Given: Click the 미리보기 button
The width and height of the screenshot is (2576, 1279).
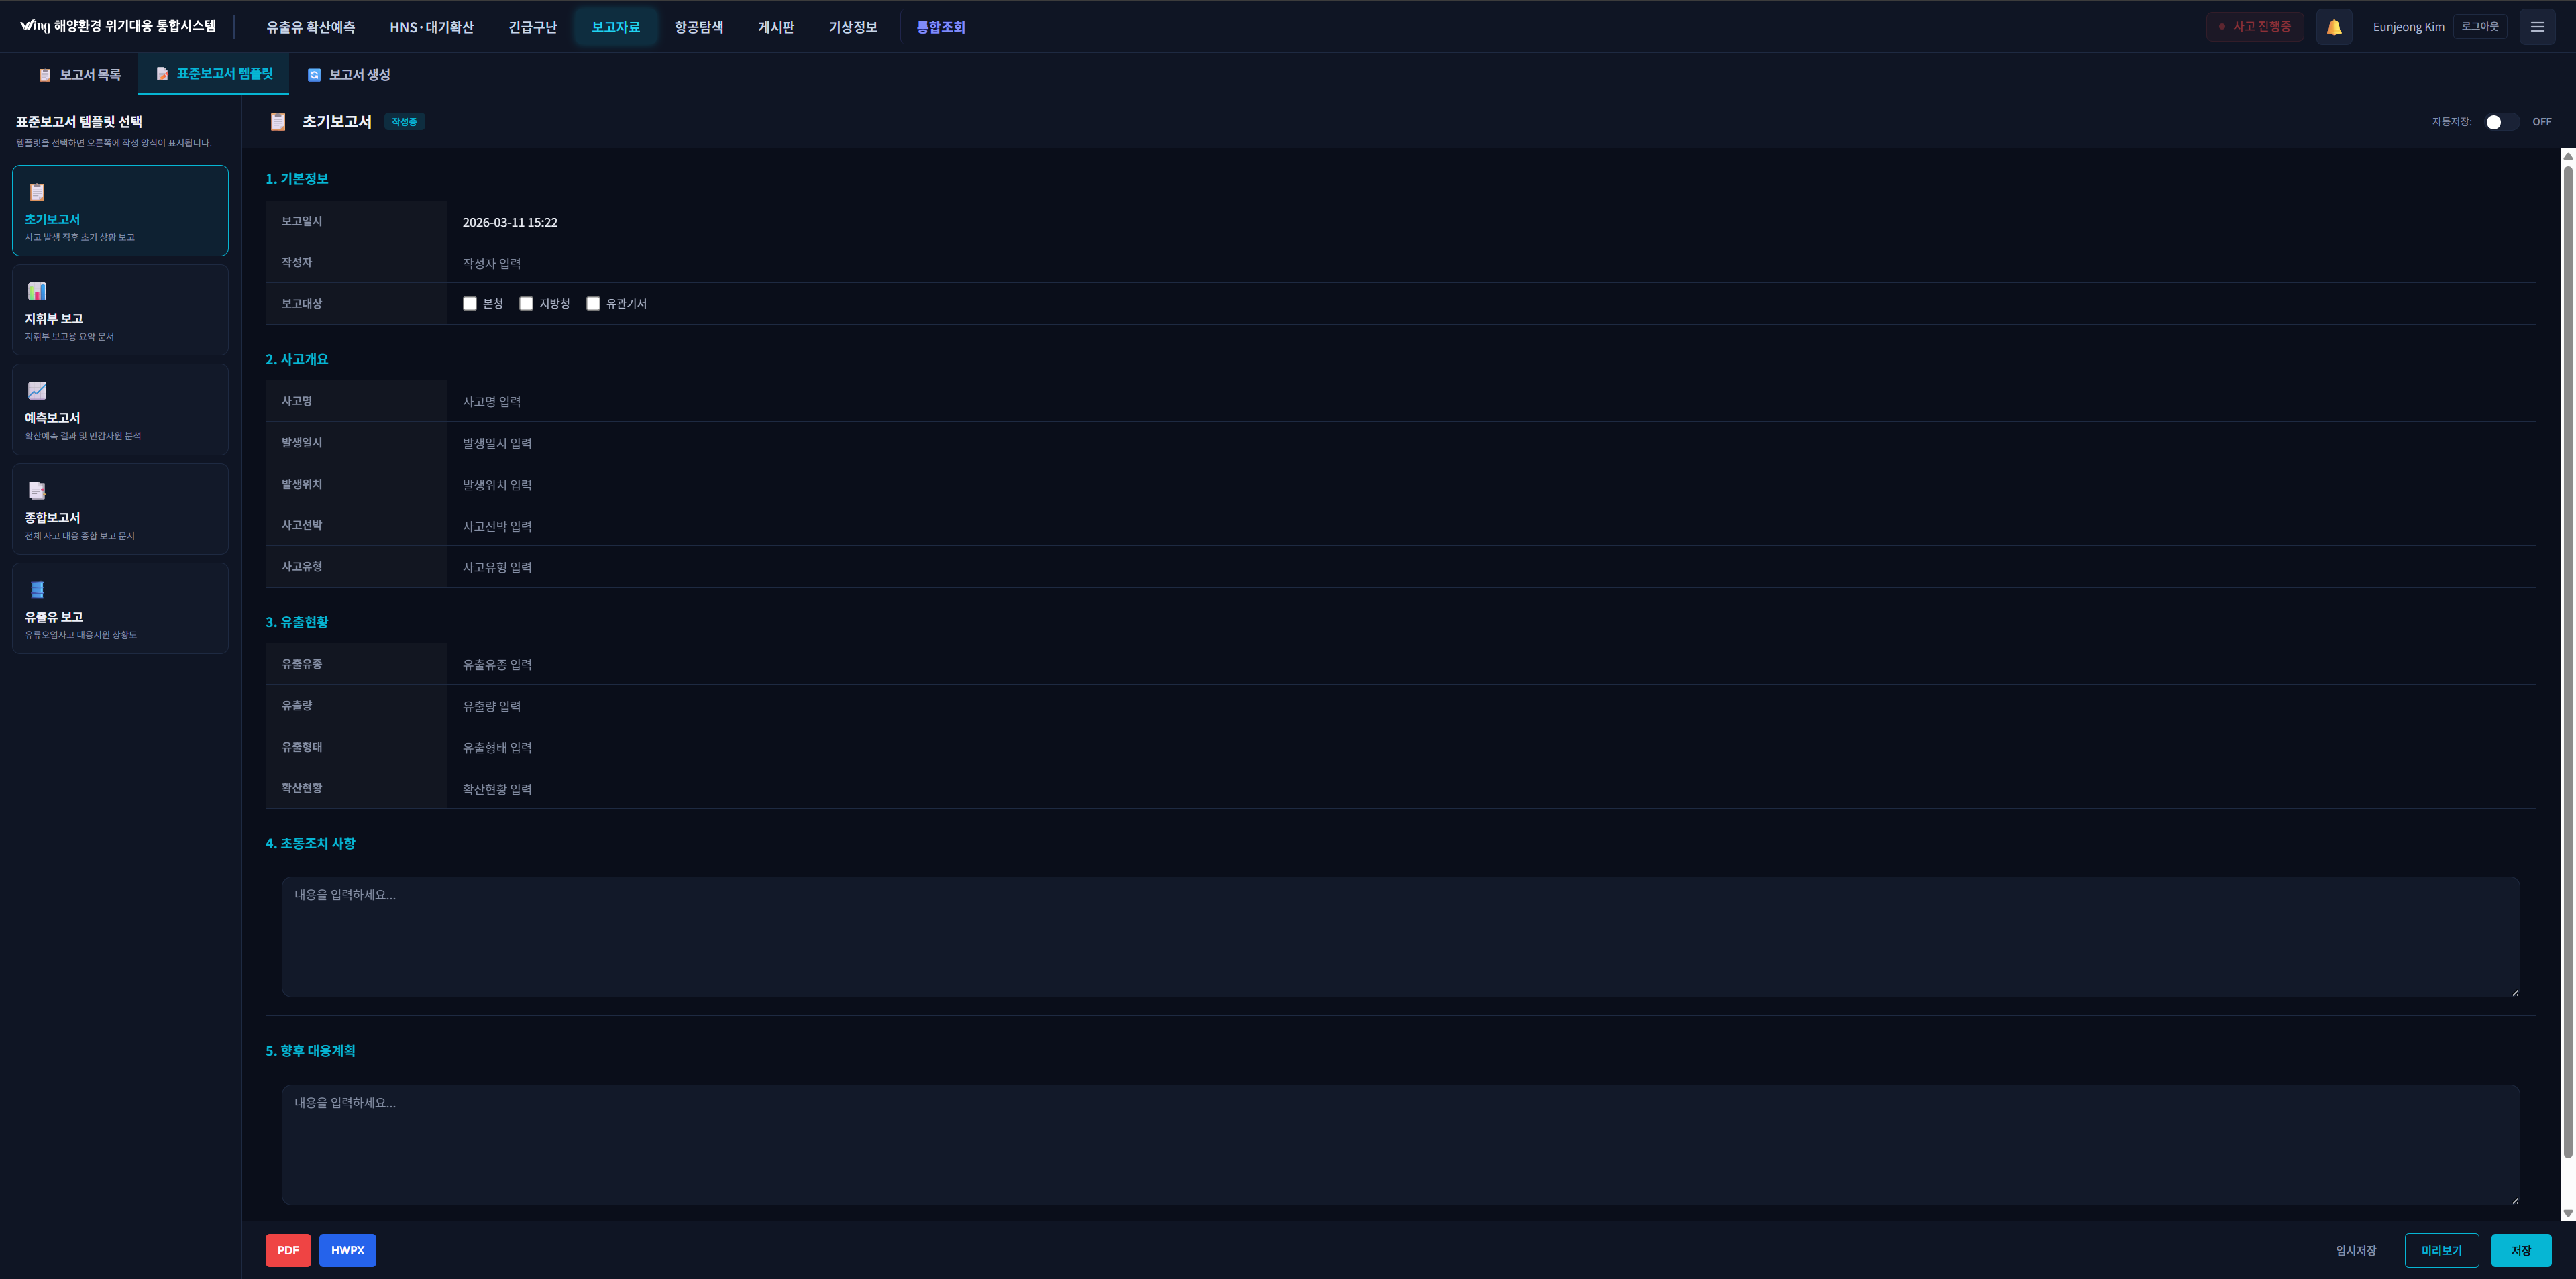Looking at the screenshot, I should click(2441, 1250).
